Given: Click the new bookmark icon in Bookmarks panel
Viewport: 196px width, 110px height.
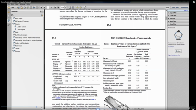Looking at the screenshot, I should 42,15.
